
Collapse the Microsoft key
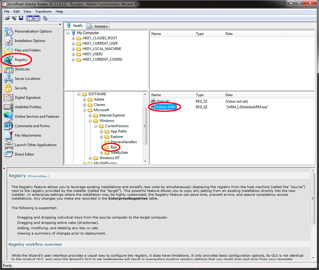pos(84,110)
